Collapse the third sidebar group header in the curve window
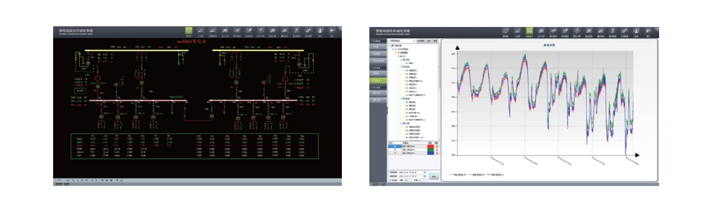This screenshot has width=713, height=213. pos(378,87)
